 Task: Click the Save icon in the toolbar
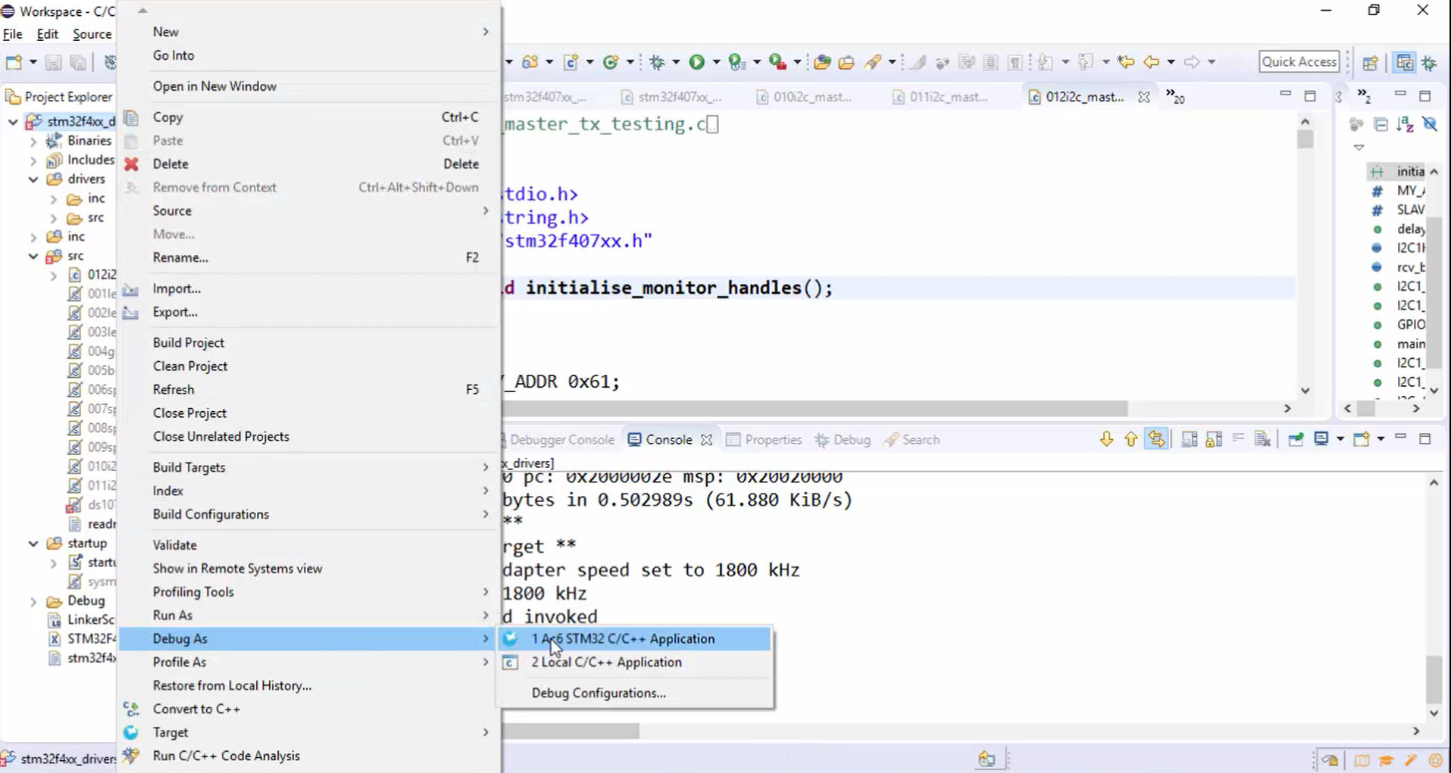[x=53, y=62]
